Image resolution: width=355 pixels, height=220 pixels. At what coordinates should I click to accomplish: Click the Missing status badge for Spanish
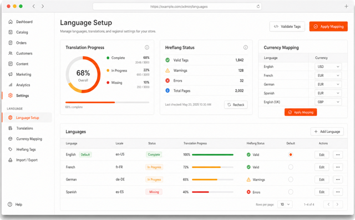coord(154,192)
